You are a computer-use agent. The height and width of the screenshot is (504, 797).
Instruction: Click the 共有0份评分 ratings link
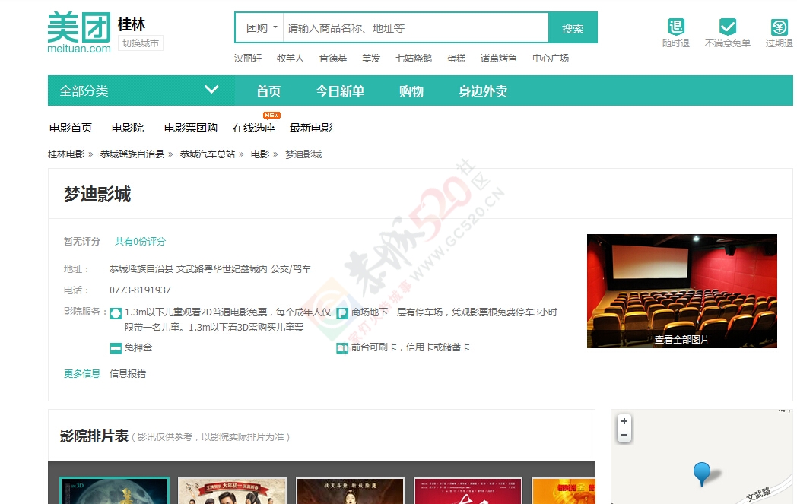[140, 241]
